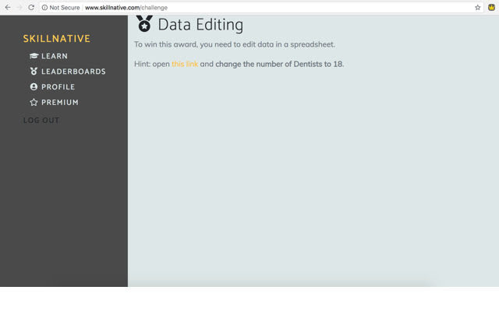Viewport: 499px width, 311px height.
Task: Click the "Not Secure" label
Action: [x=65, y=7]
